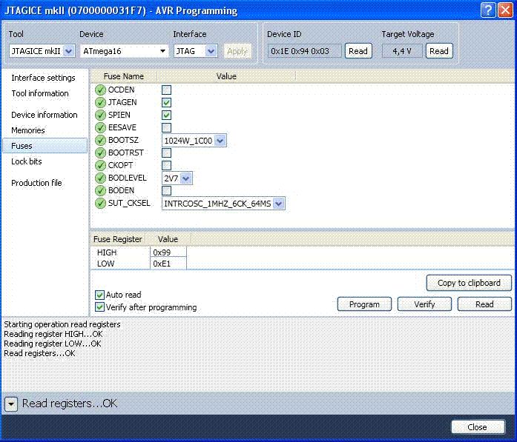Click Copy to clipboard button

tap(469, 283)
